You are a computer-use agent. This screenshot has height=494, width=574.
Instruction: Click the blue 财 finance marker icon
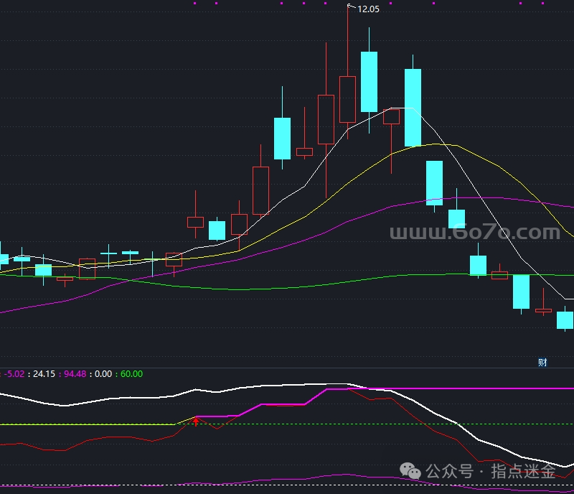point(542,363)
